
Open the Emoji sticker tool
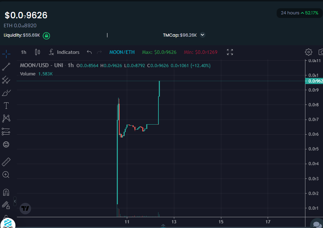[x=6, y=144]
